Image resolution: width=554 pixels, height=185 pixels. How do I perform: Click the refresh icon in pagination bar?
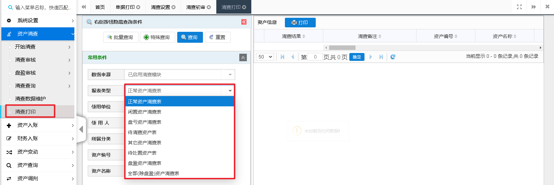(x=393, y=57)
